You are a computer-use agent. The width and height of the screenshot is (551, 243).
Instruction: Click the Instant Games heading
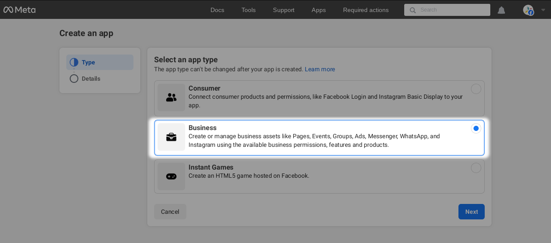211,167
